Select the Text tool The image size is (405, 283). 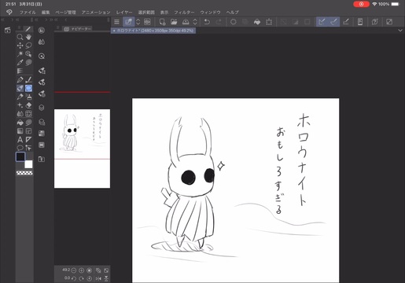20,139
